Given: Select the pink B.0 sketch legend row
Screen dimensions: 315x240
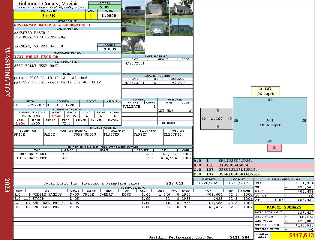Looking at the screenshot, I should point(253,165).
